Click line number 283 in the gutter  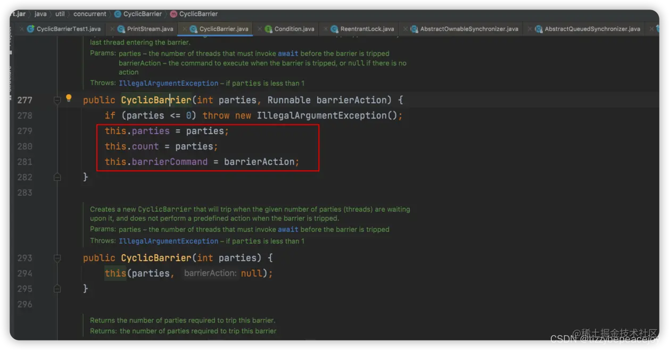click(24, 193)
